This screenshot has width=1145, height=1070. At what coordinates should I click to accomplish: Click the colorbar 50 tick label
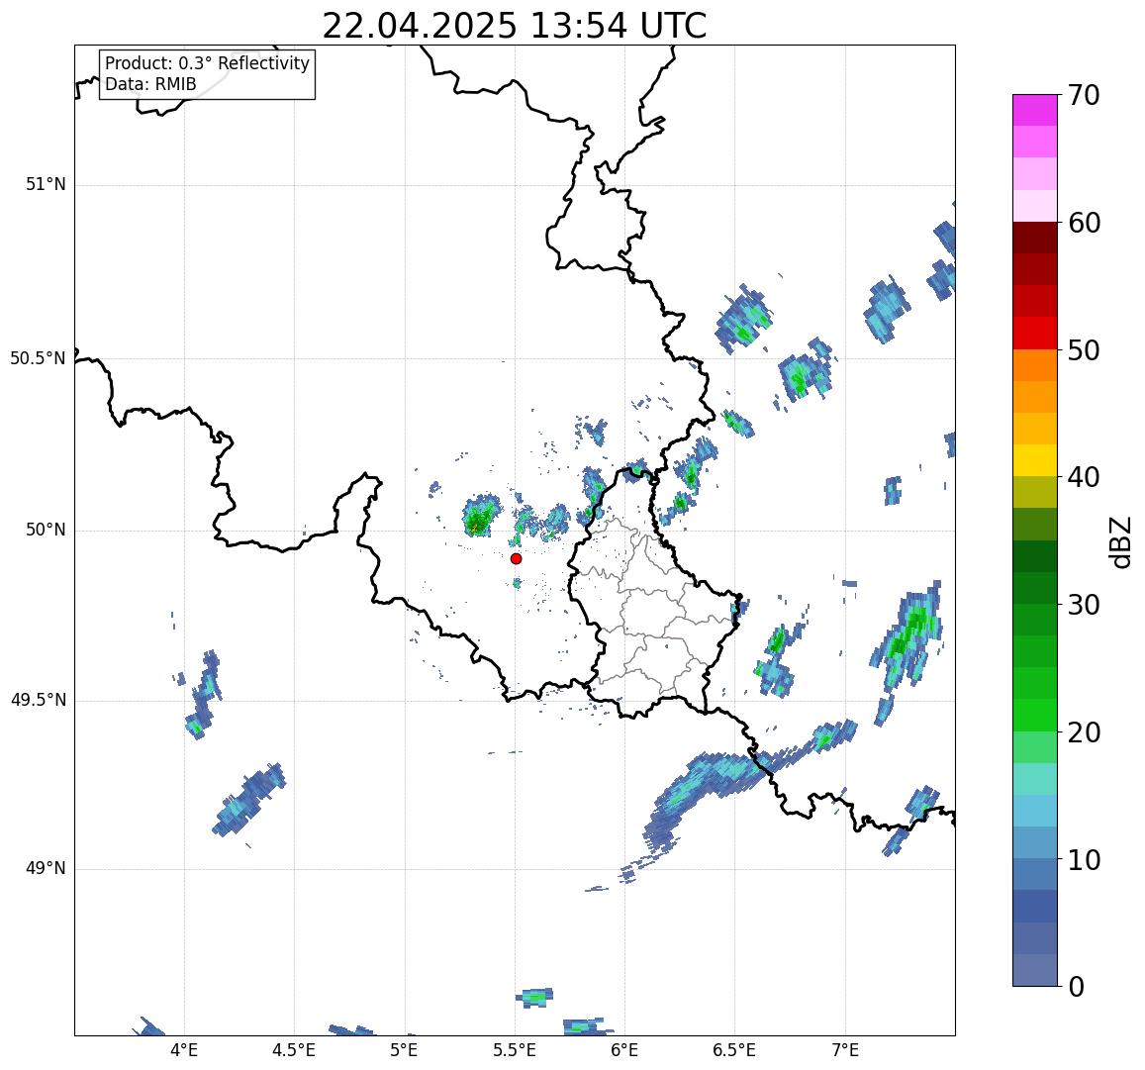[1084, 350]
